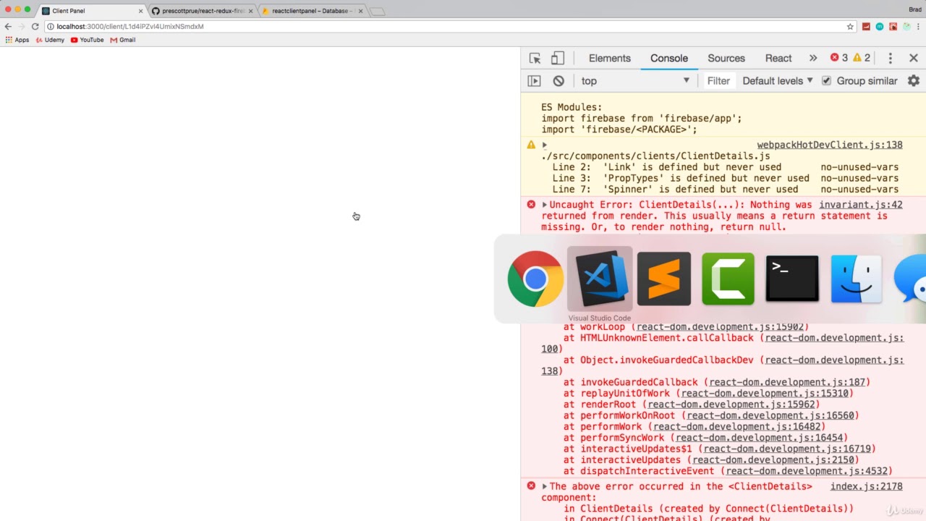Select Camtasia in the app switcher
The width and height of the screenshot is (926, 521).
coord(728,279)
